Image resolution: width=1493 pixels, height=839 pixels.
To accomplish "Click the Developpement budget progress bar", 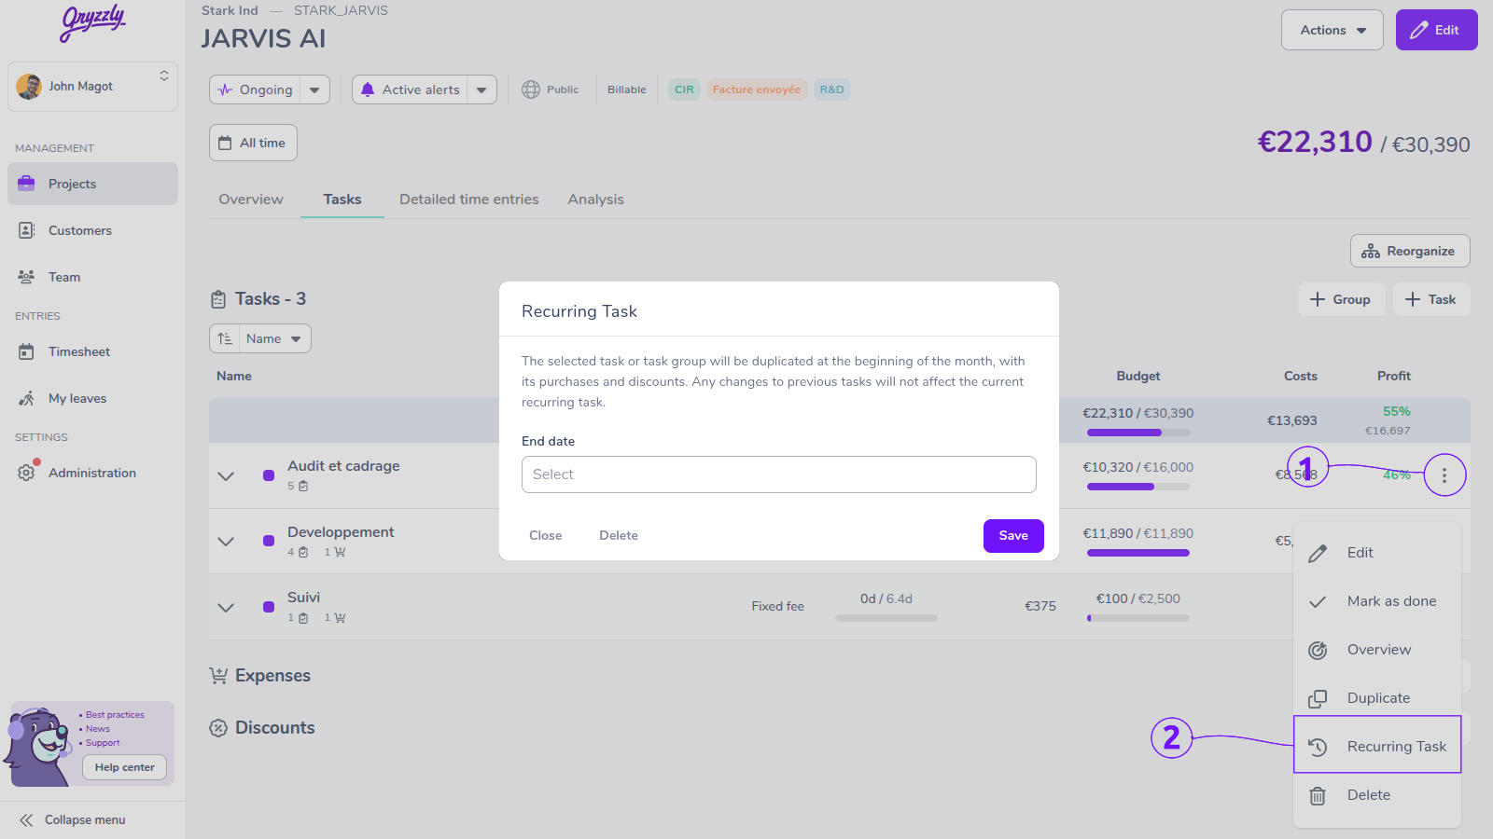I will 1138,553.
